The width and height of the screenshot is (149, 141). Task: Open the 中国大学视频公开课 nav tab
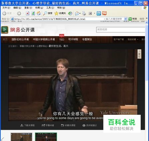pos(44,39)
